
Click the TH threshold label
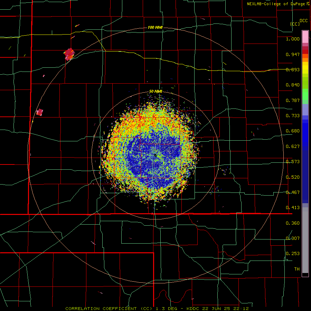297,269
